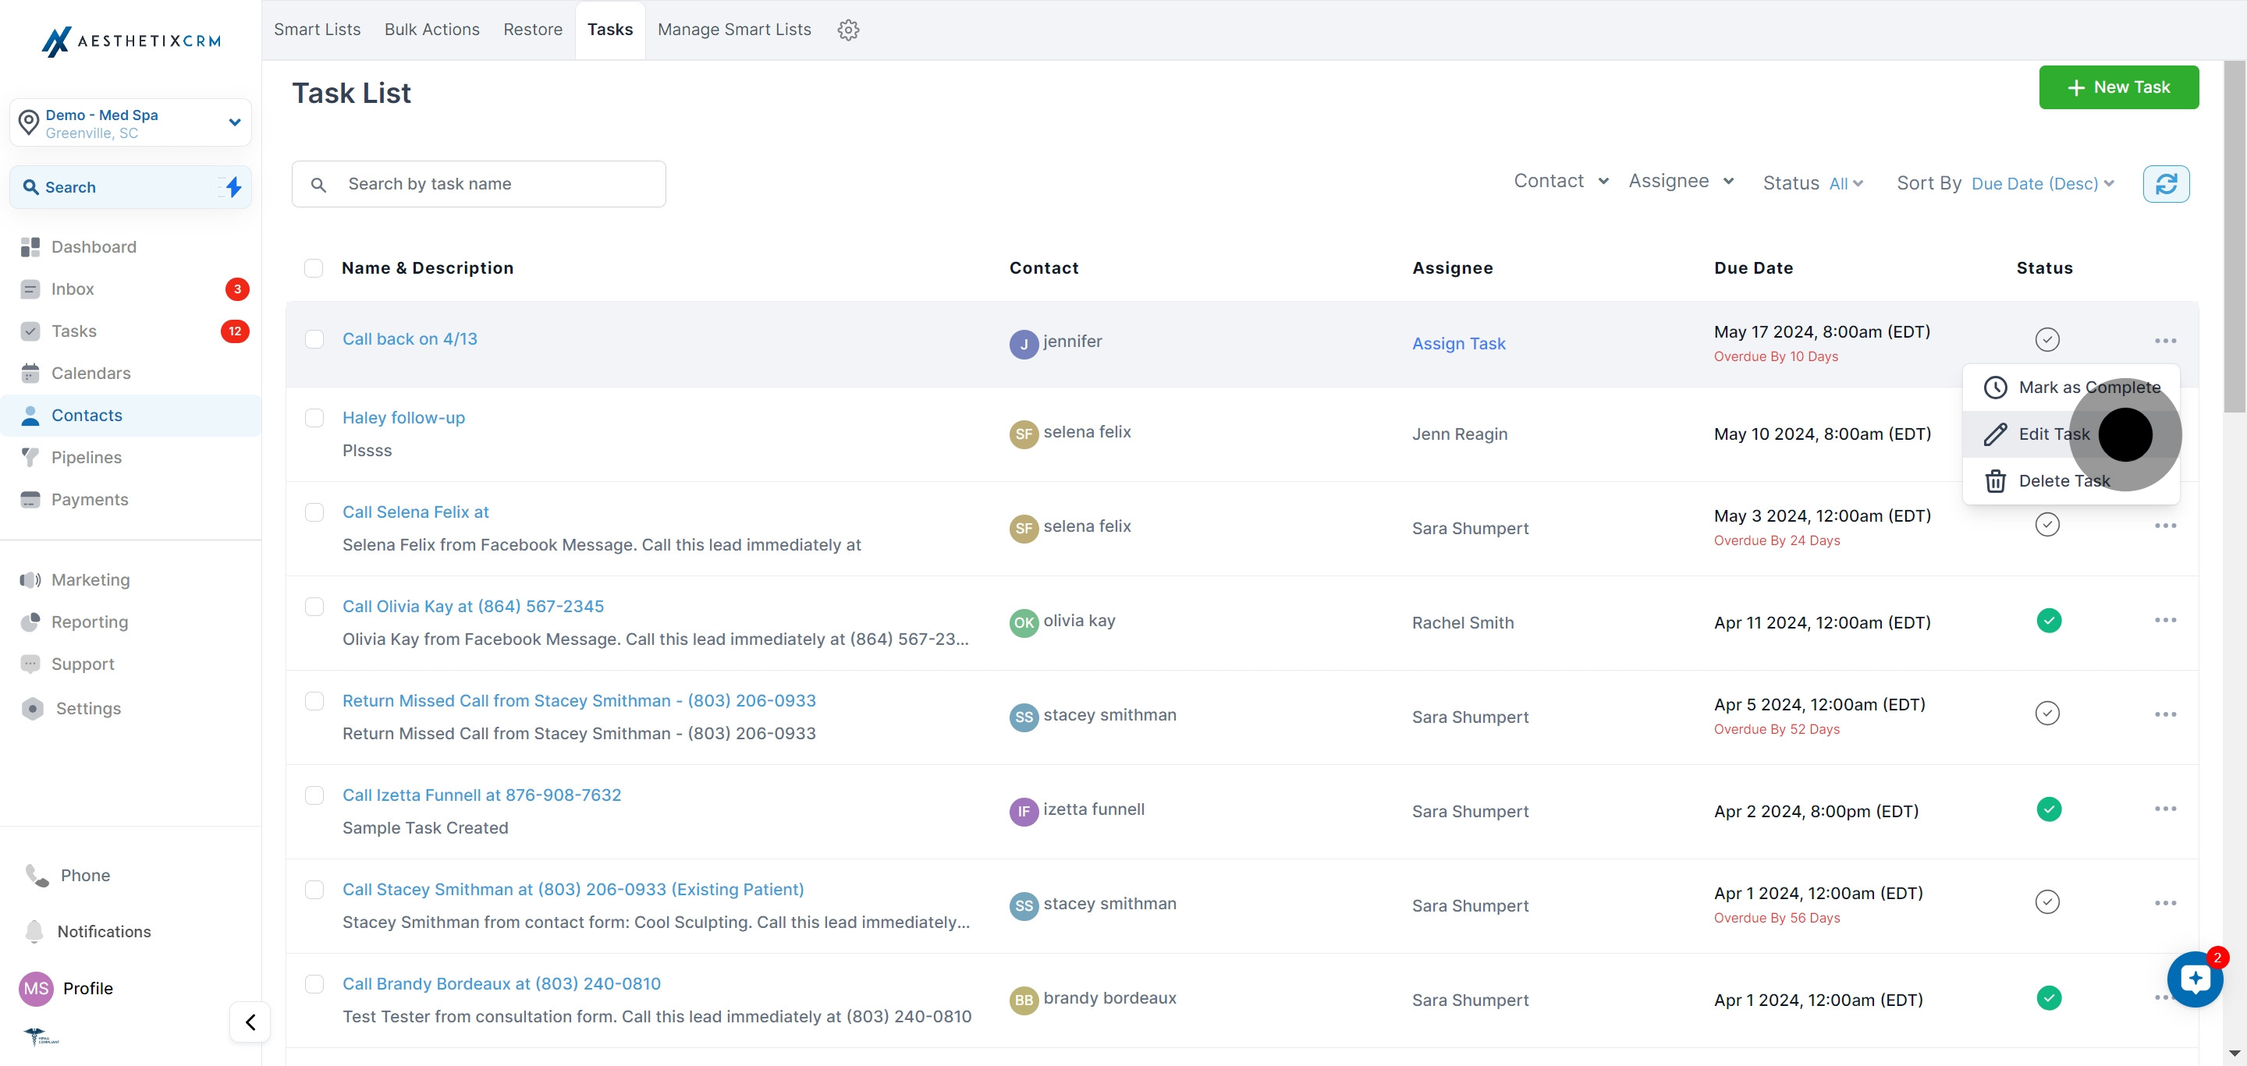Toggle the select-all checkbox in table header

pyautogui.click(x=314, y=267)
